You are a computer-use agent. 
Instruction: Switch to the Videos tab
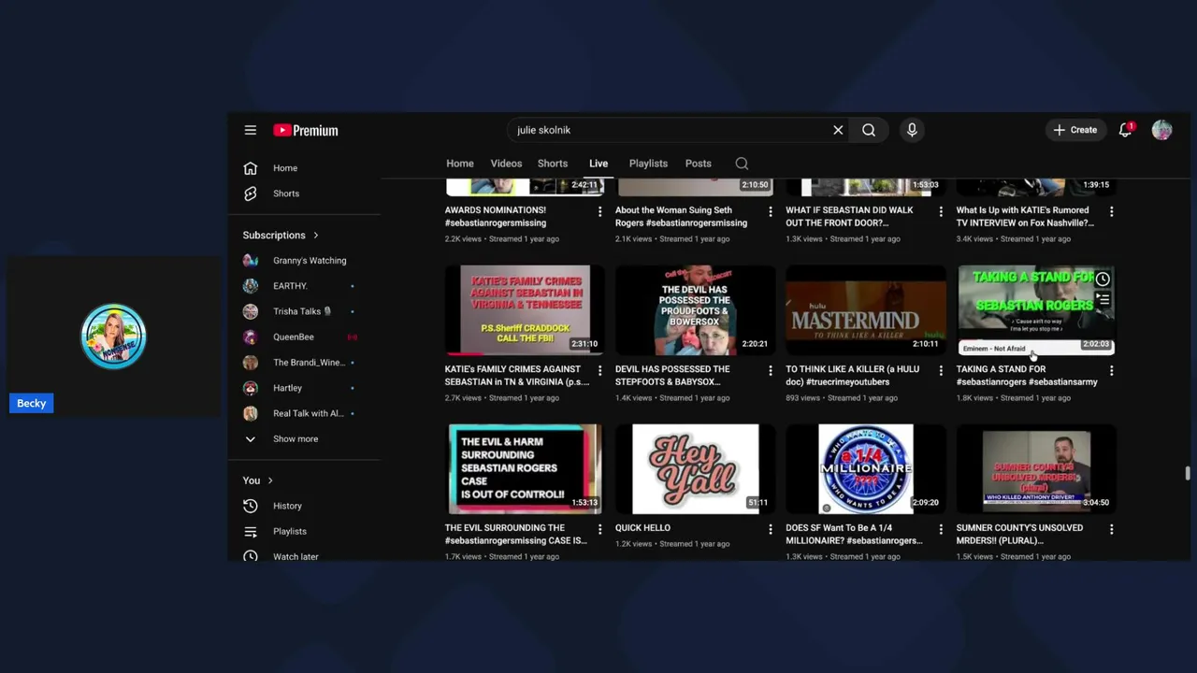point(506,164)
